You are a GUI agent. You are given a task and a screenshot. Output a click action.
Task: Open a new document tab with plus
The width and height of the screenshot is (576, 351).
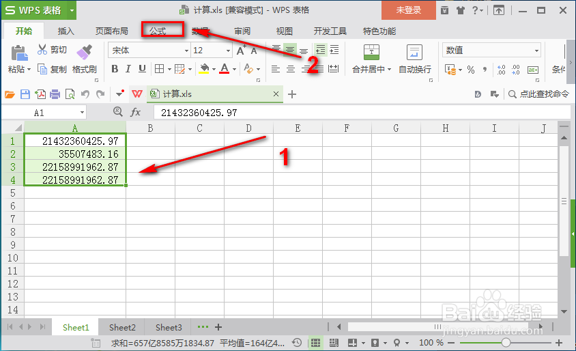tap(292, 94)
